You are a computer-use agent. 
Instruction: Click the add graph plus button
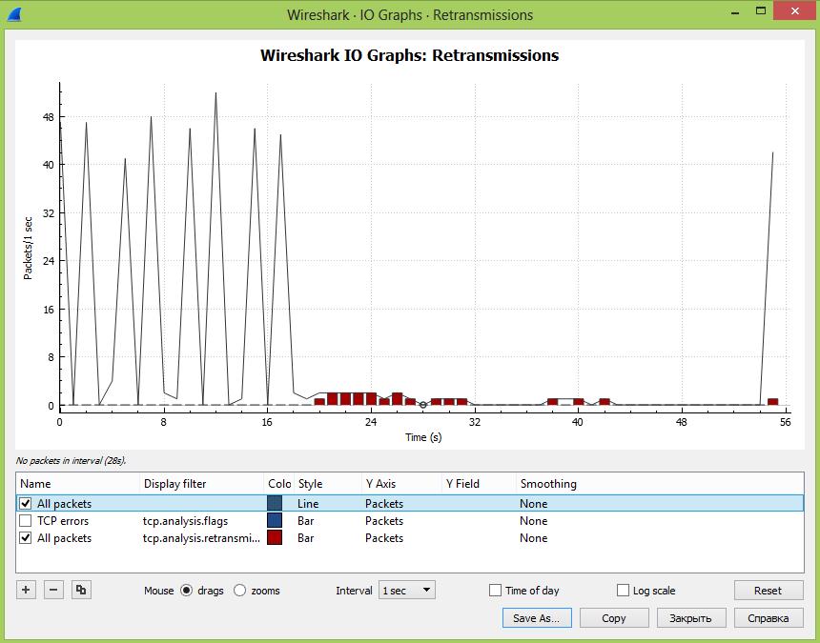pyautogui.click(x=27, y=591)
